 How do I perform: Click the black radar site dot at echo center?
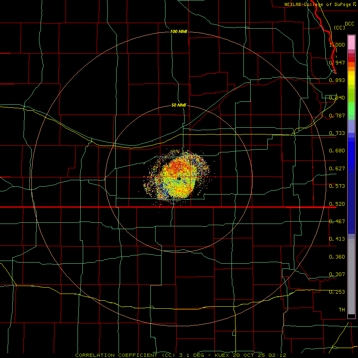[179, 179]
